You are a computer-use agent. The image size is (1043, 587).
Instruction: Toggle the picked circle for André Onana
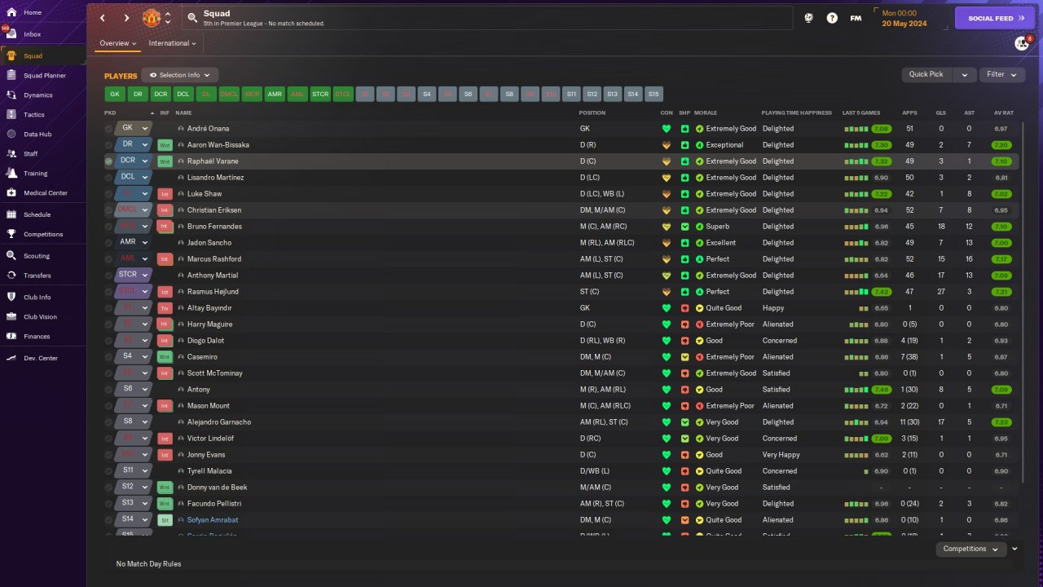[x=109, y=129]
